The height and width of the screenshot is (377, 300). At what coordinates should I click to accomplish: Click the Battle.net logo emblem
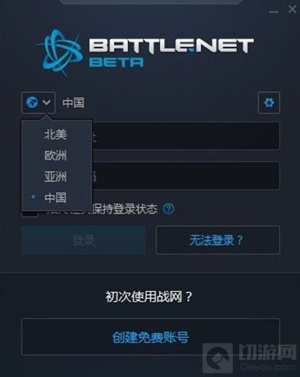(59, 52)
